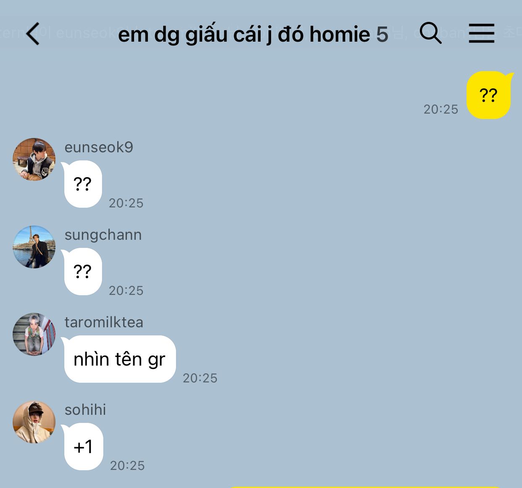The width and height of the screenshot is (522, 488).
Task: Tap the member count 5
Action: click(x=382, y=34)
